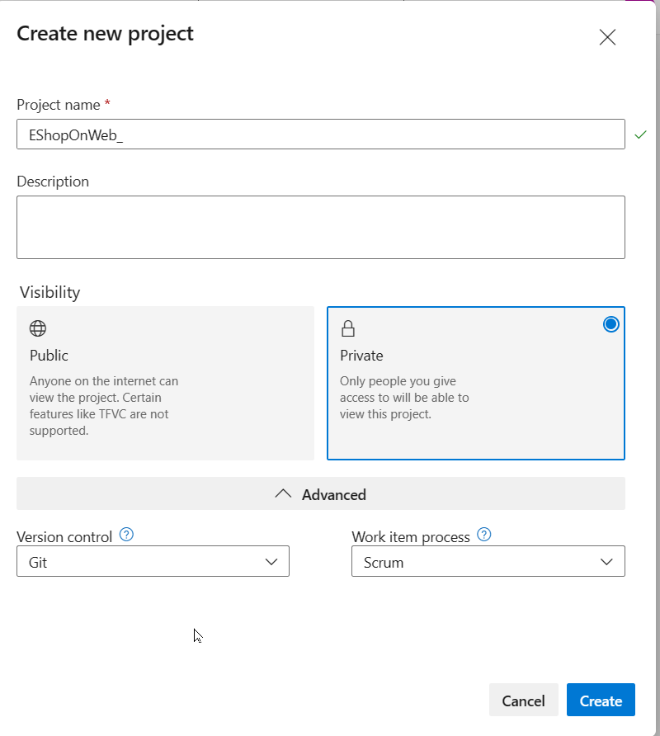660x736 pixels.
Task: Click the chevron icon on the Advanced bar
Action: tap(283, 493)
